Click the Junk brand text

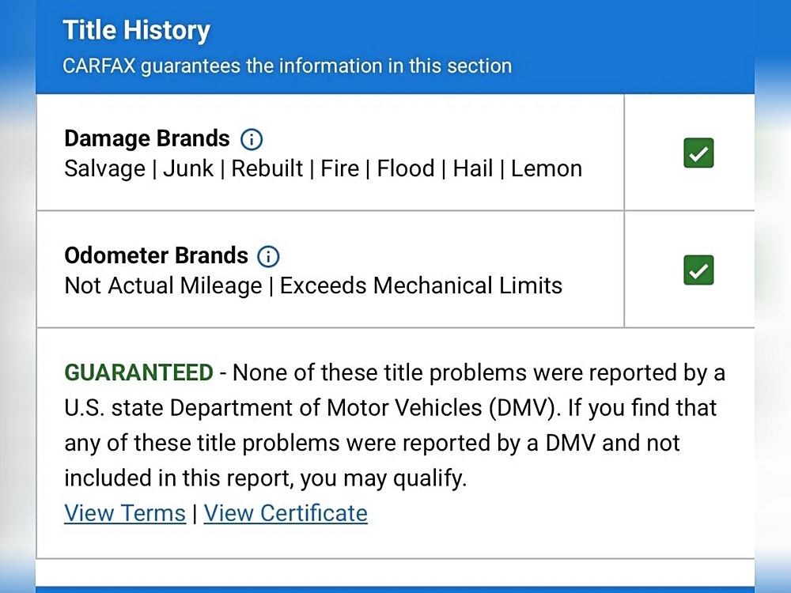click(187, 168)
